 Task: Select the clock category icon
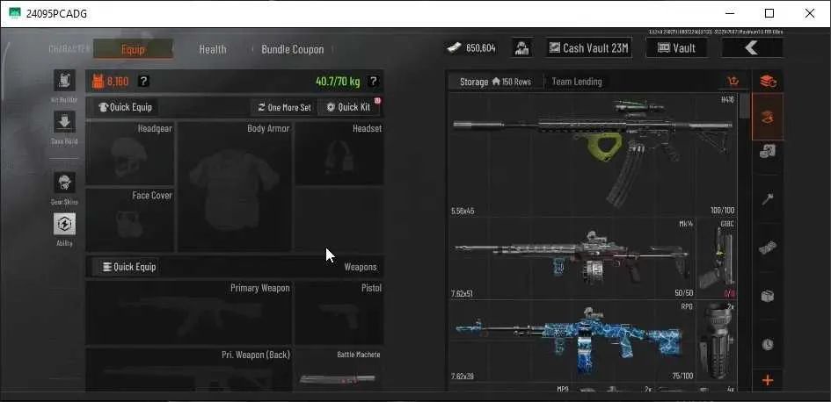(768, 344)
